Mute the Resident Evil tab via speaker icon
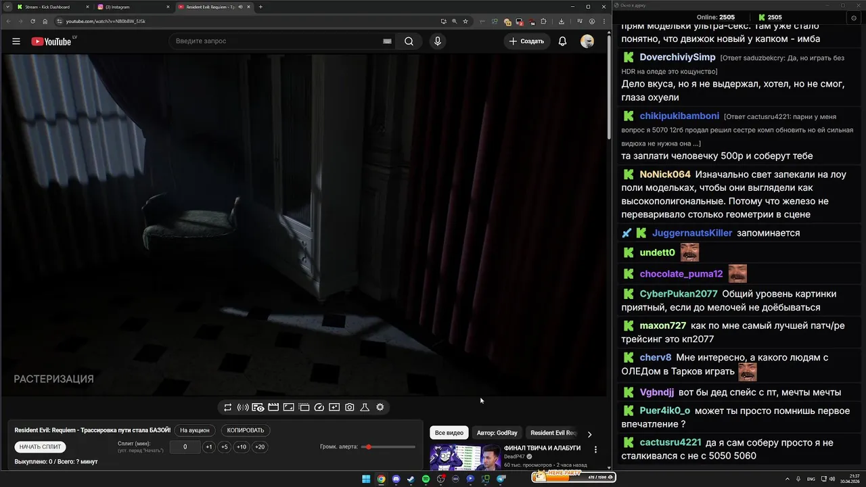Screen dimensions: 866x487 click(241, 7)
